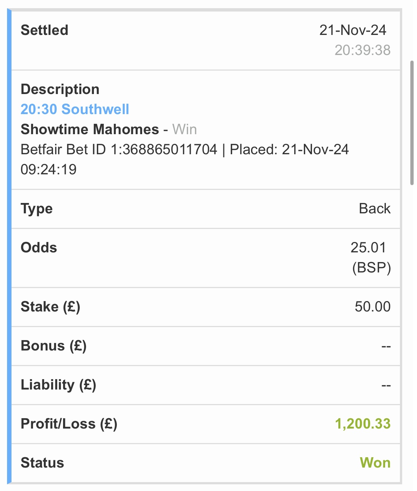Click the Type row label
Viewport: 417px width, 491px height.
(37, 209)
